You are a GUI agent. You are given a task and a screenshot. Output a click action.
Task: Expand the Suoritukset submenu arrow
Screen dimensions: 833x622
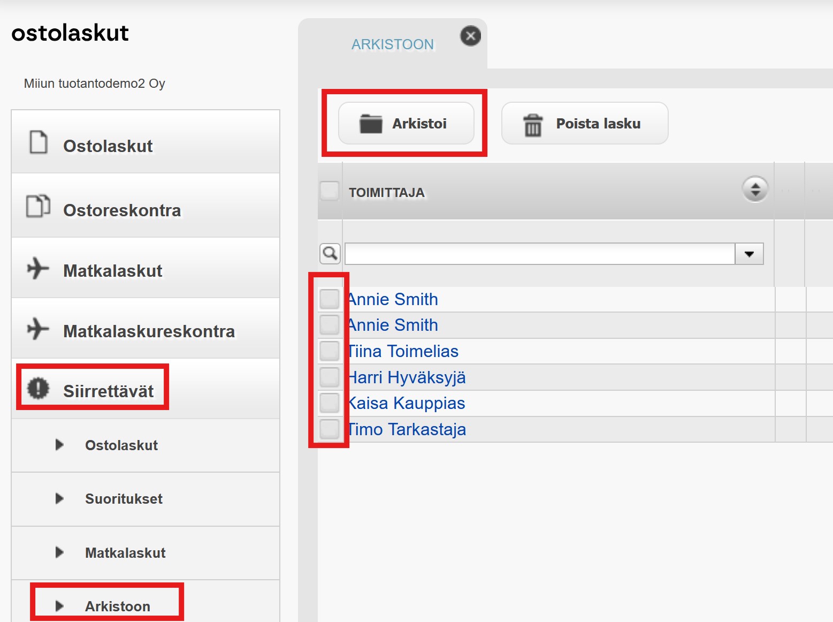(x=59, y=498)
